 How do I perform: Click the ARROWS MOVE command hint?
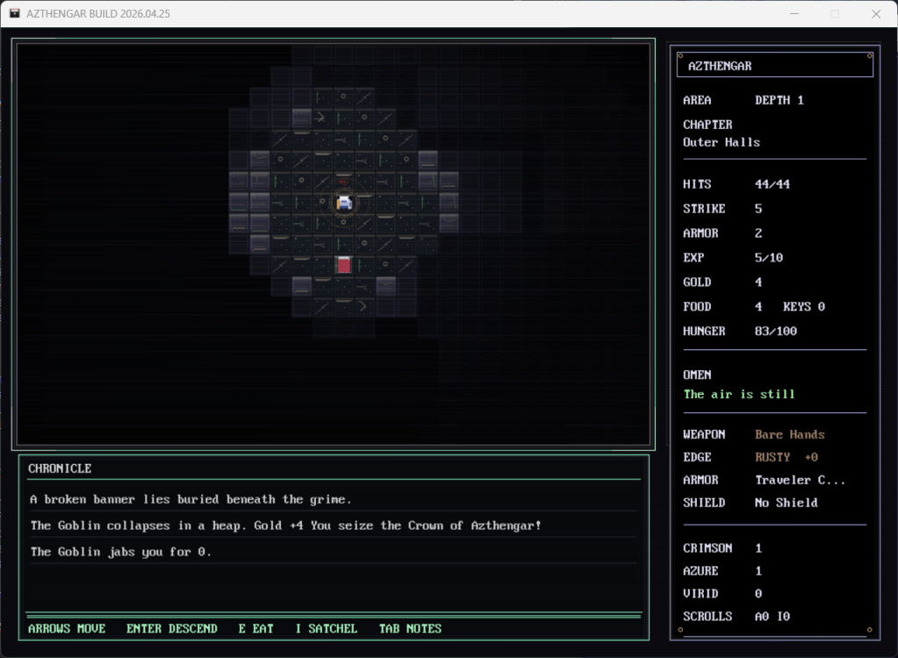67,628
